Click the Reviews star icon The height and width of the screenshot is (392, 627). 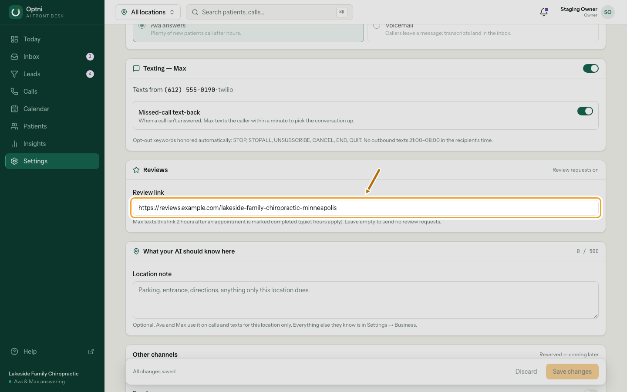136,170
